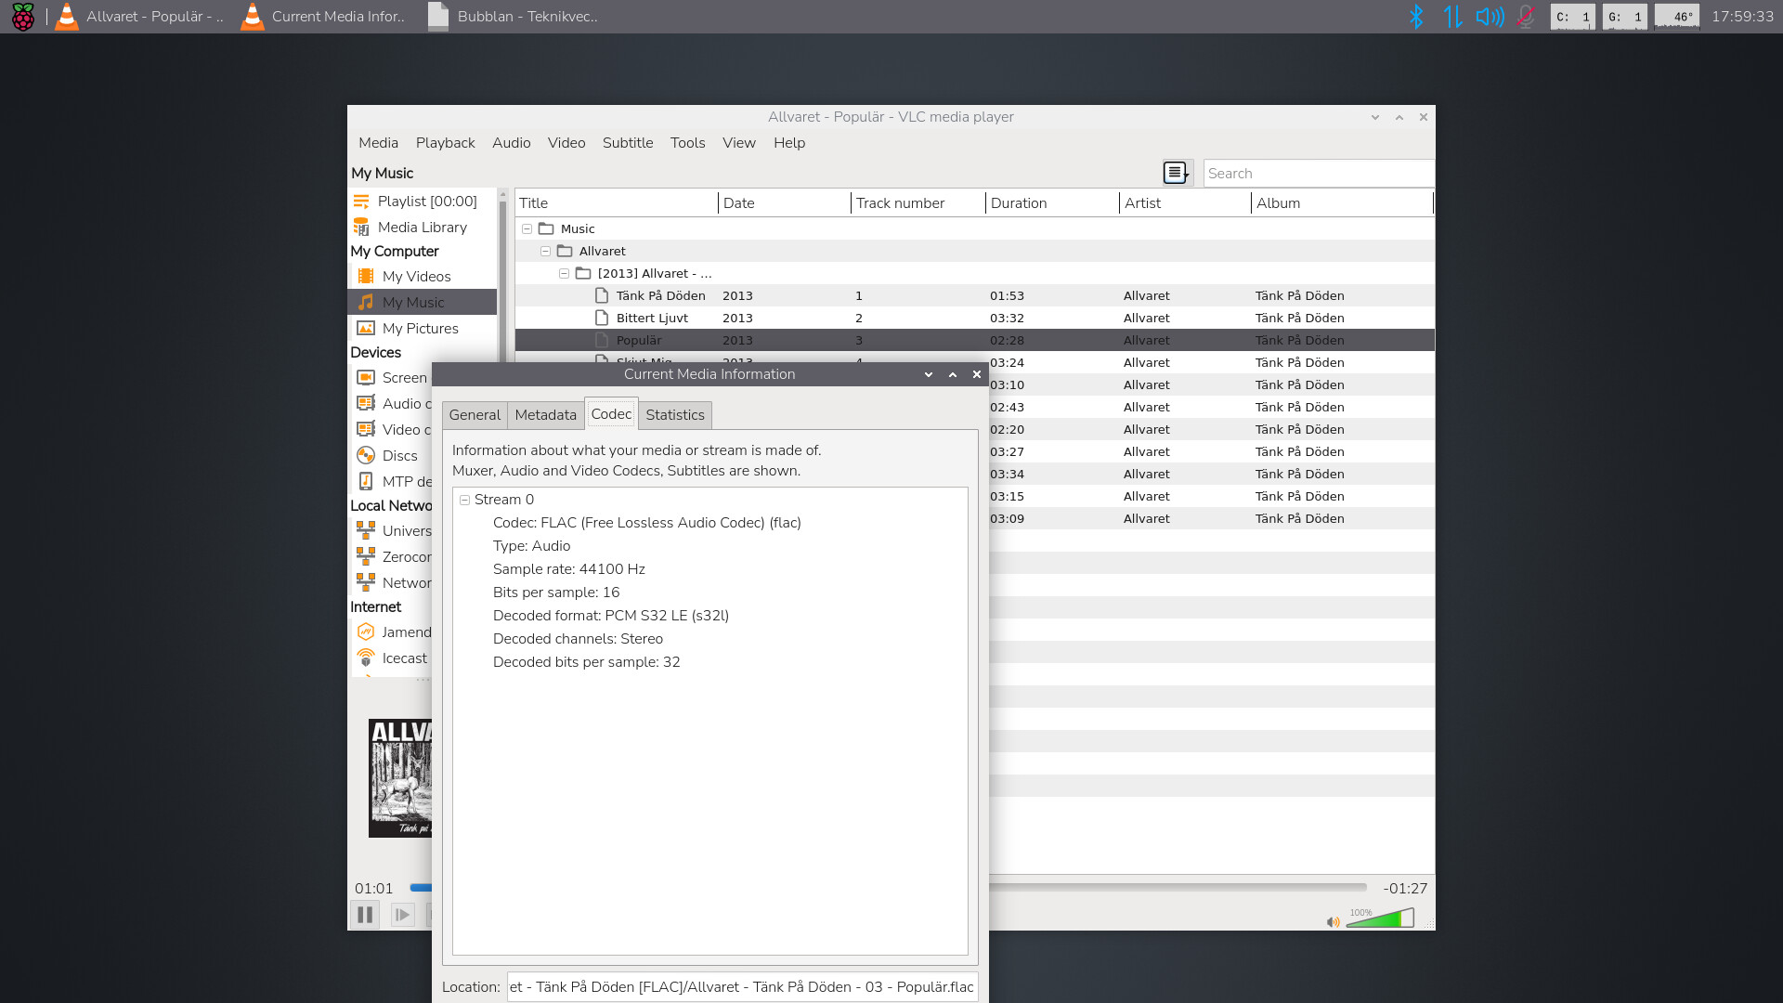The width and height of the screenshot is (1783, 1003).
Task: Click the muted microphone tray icon
Action: pos(1526,17)
